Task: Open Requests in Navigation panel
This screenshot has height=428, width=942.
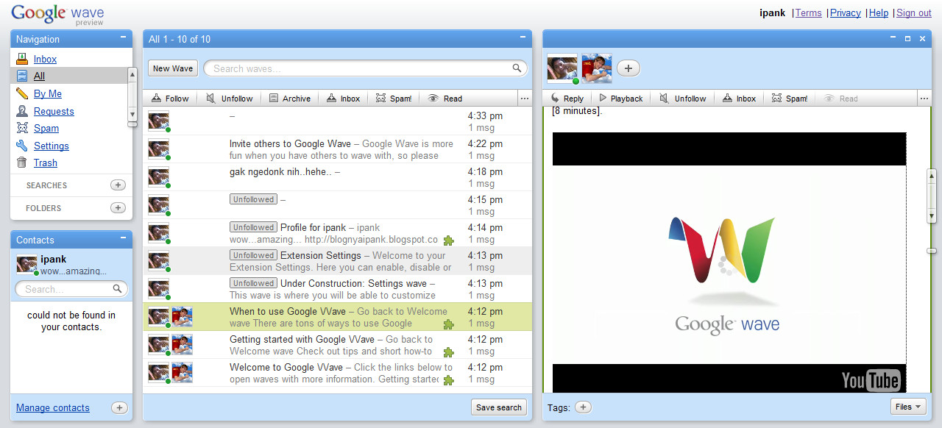Action: [x=54, y=111]
